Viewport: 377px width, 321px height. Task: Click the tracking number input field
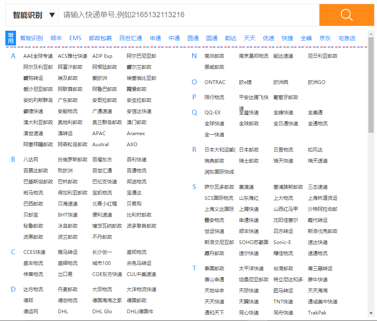[189, 15]
